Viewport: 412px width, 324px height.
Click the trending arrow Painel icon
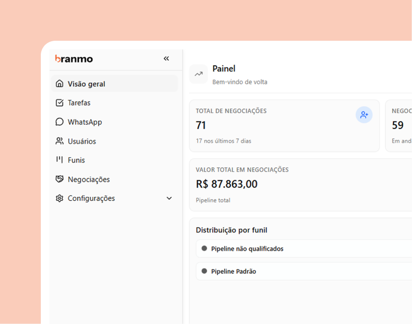click(x=199, y=74)
